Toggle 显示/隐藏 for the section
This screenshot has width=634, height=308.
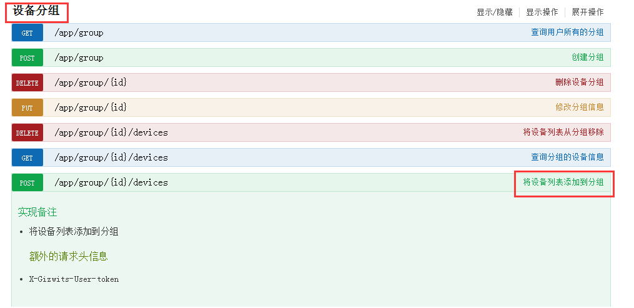tap(494, 12)
